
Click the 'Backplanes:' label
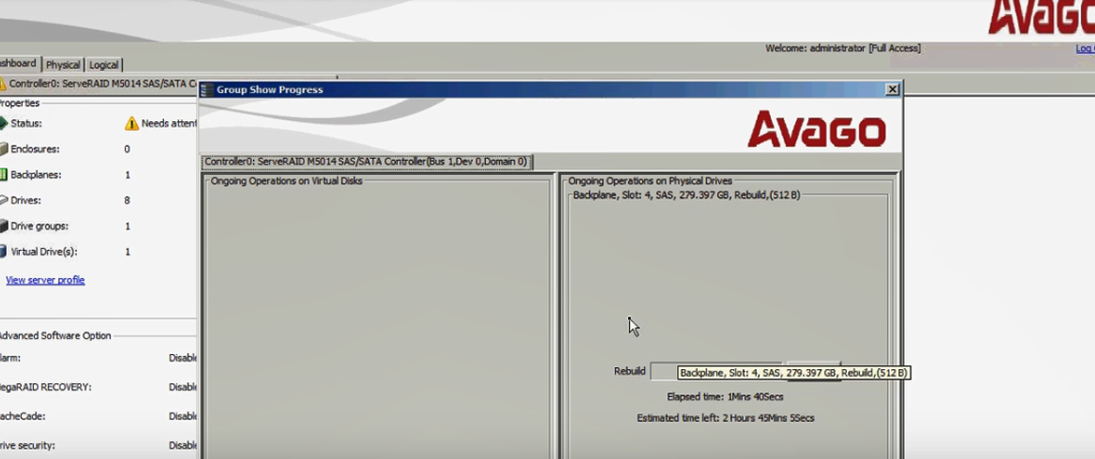36,175
